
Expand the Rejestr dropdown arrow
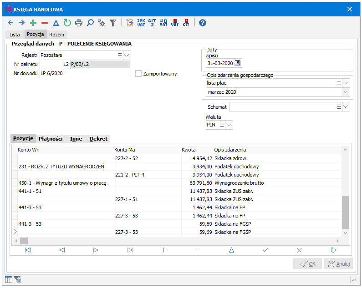tap(127, 55)
